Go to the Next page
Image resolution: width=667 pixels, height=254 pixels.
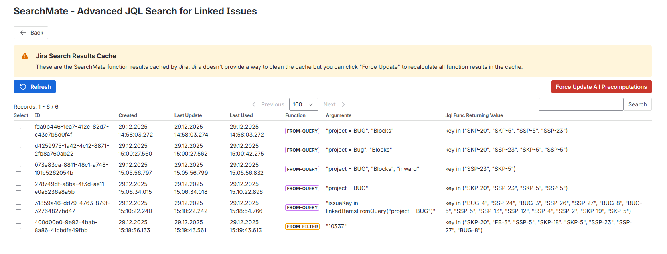click(334, 104)
